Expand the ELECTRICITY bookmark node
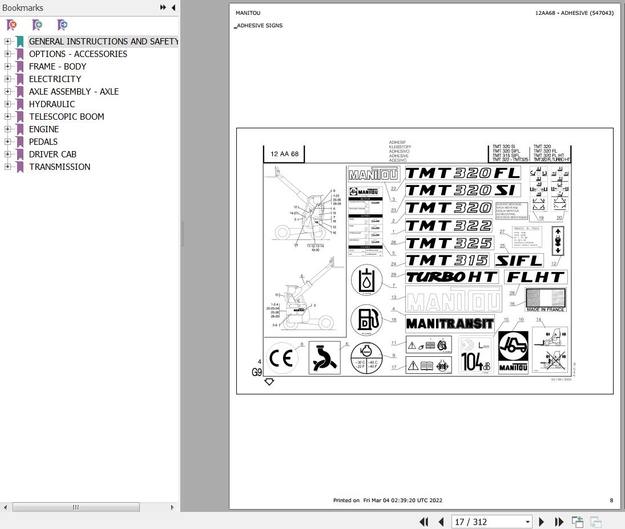This screenshot has height=529, width=625. [7, 79]
